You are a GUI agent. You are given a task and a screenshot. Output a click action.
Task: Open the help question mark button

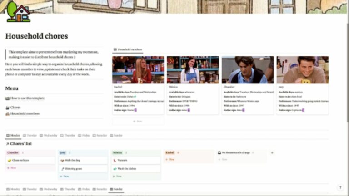coord(340,187)
